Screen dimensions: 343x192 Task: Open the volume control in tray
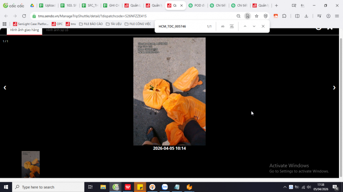click(x=309, y=187)
